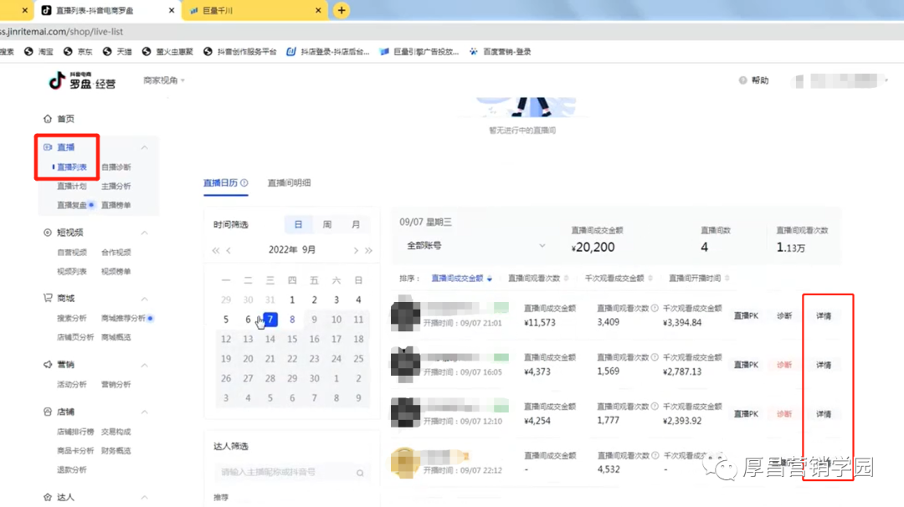904x507 pixels.
Task: Open a new browser tab with plus icon
Action: point(342,10)
